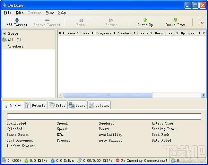This screenshot has width=208, height=165.
Task: Click the All filter colored drops icon
Action: pyautogui.click(x=4, y=40)
